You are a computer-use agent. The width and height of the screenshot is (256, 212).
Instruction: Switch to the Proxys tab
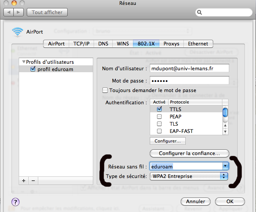171,44
